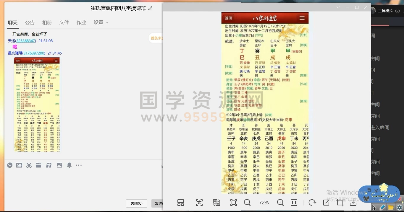Send a picture using the image icon
This screenshot has width=404, height=212.
click(x=59, y=165)
